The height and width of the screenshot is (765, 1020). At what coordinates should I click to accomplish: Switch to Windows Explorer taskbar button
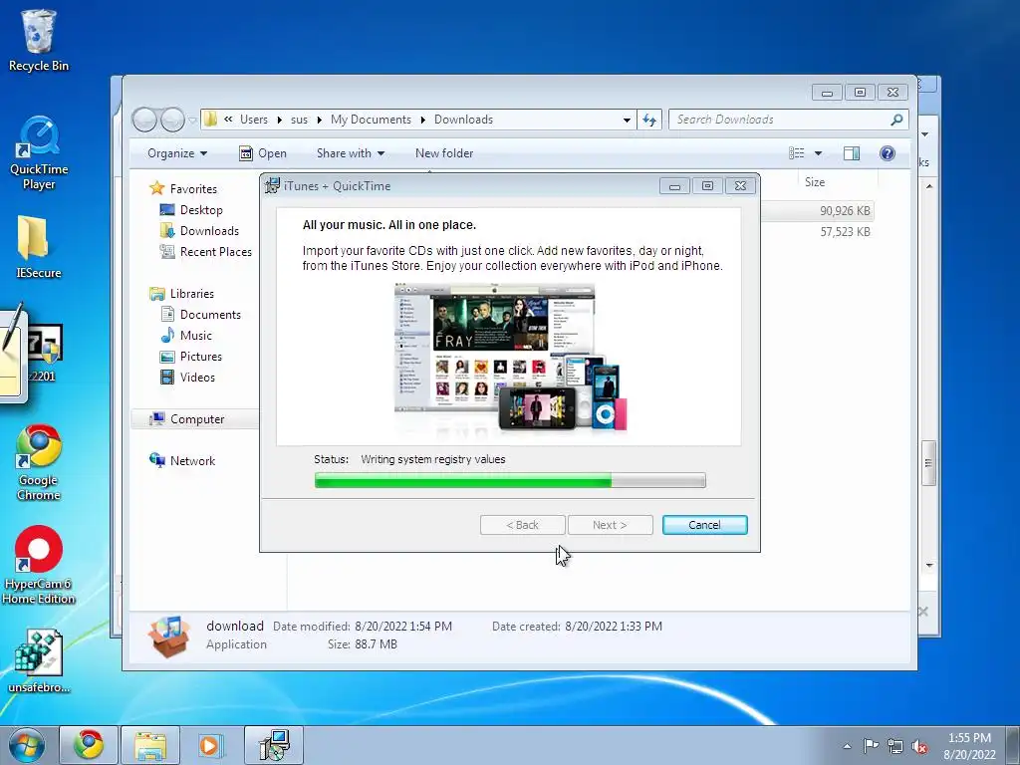tap(150, 745)
